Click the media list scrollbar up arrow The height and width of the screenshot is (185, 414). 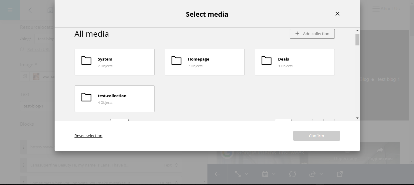(x=357, y=30)
